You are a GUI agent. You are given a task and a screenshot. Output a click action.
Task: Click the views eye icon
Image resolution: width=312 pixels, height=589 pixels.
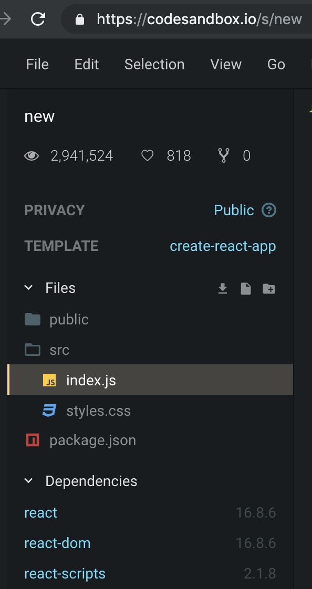[32, 155]
